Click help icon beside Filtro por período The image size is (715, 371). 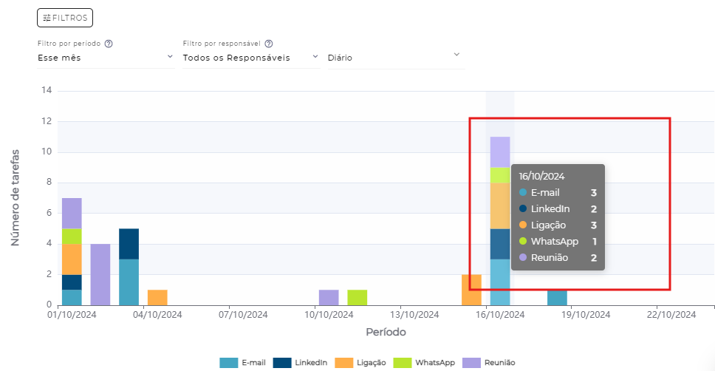(109, 44)
